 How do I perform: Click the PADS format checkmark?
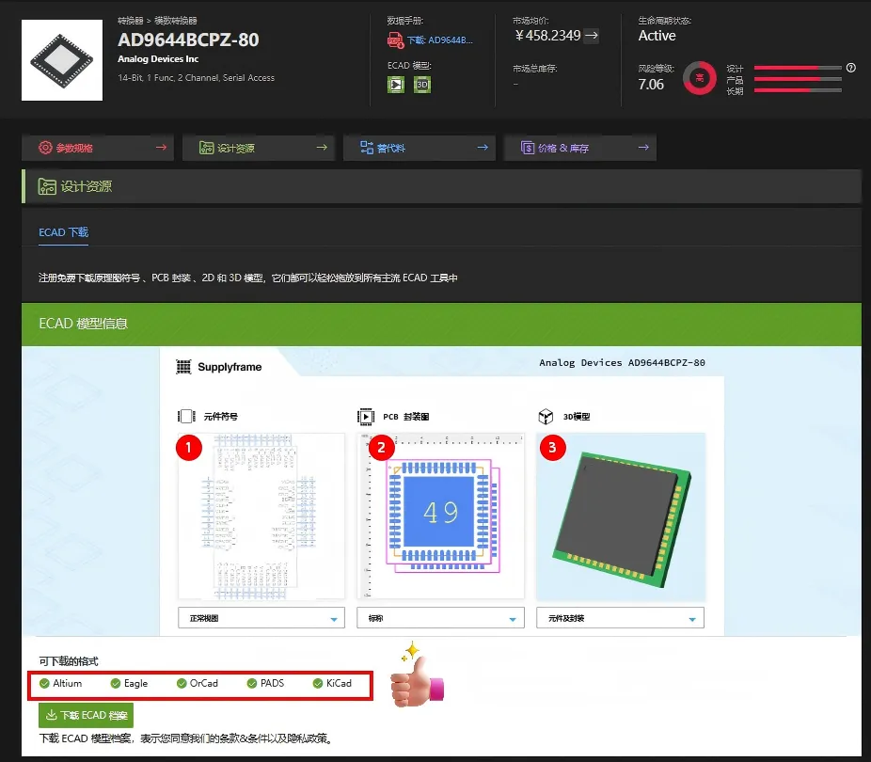click(252, 684)
